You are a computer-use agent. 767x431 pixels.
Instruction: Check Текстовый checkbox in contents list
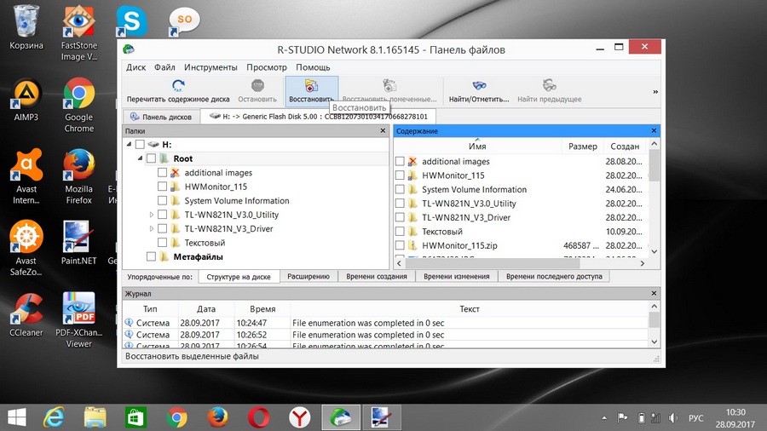pyautogui.click(x=400, y=231)
